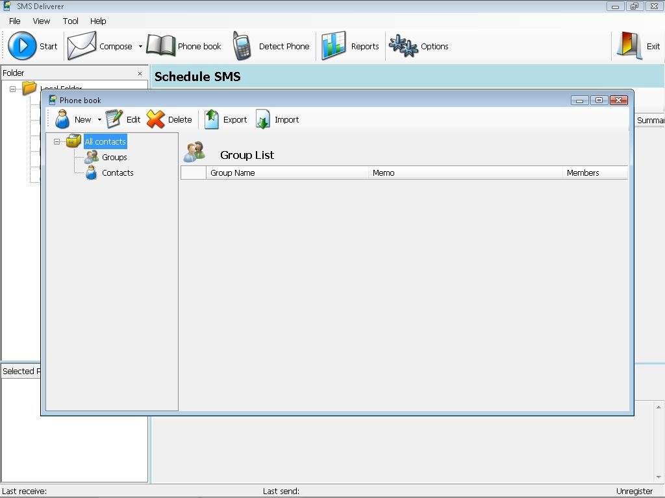Click the Groups people icon in tree
This screenshot has width=665, height=498.
91,157
